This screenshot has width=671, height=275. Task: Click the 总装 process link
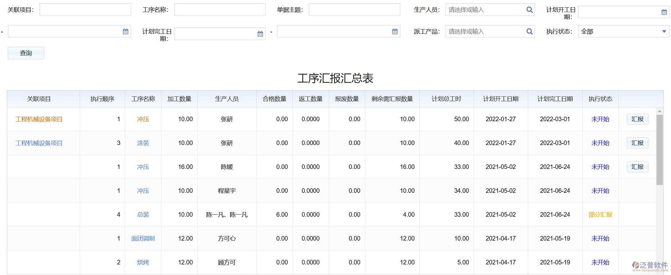pos(143,214)
